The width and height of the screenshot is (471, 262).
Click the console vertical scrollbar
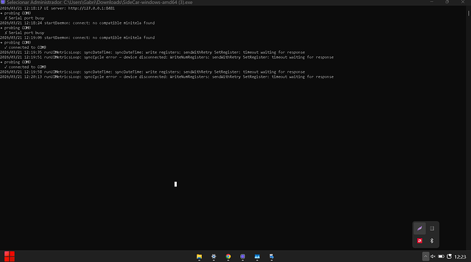point(468,13)
